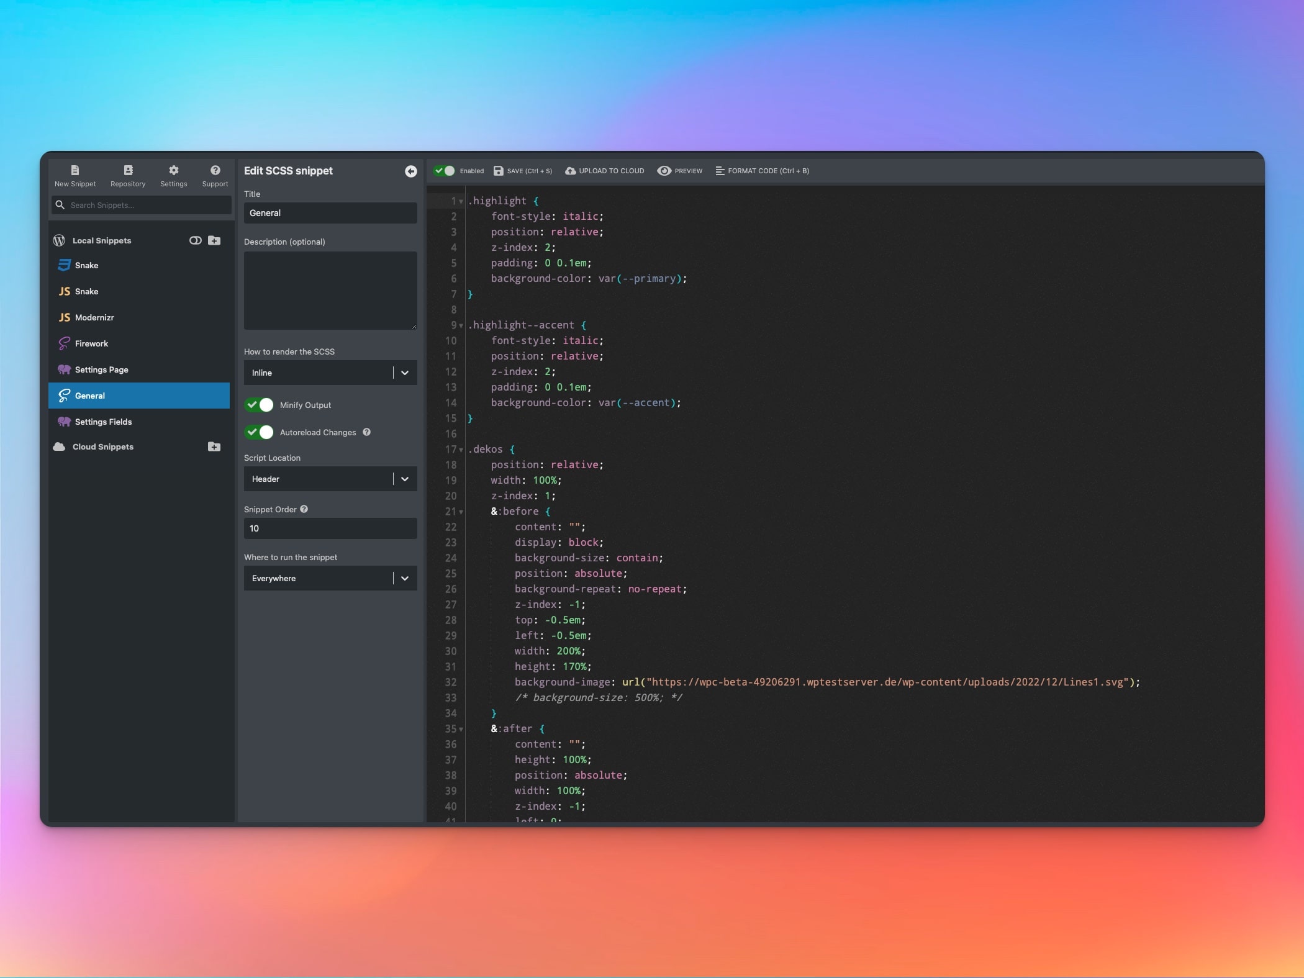Open the Settings Fields snippet

(103, 422)
